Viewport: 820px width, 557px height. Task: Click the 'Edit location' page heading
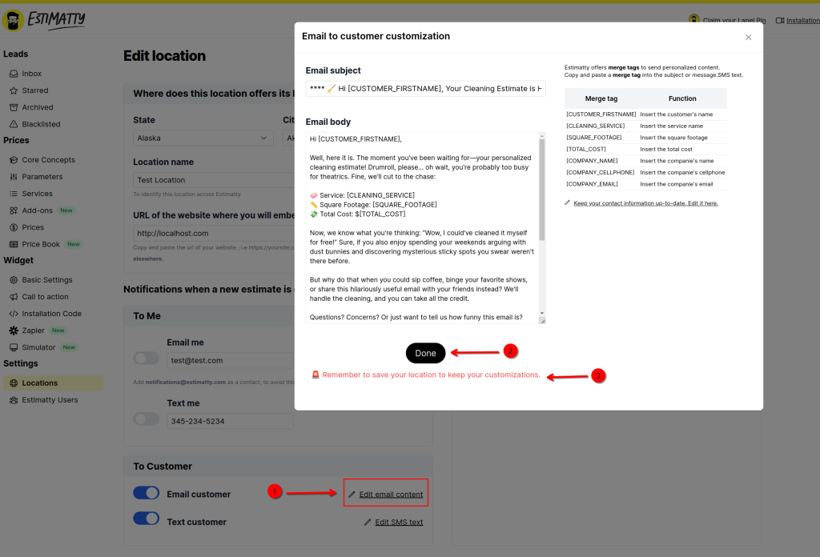click(x=165, y=56)
